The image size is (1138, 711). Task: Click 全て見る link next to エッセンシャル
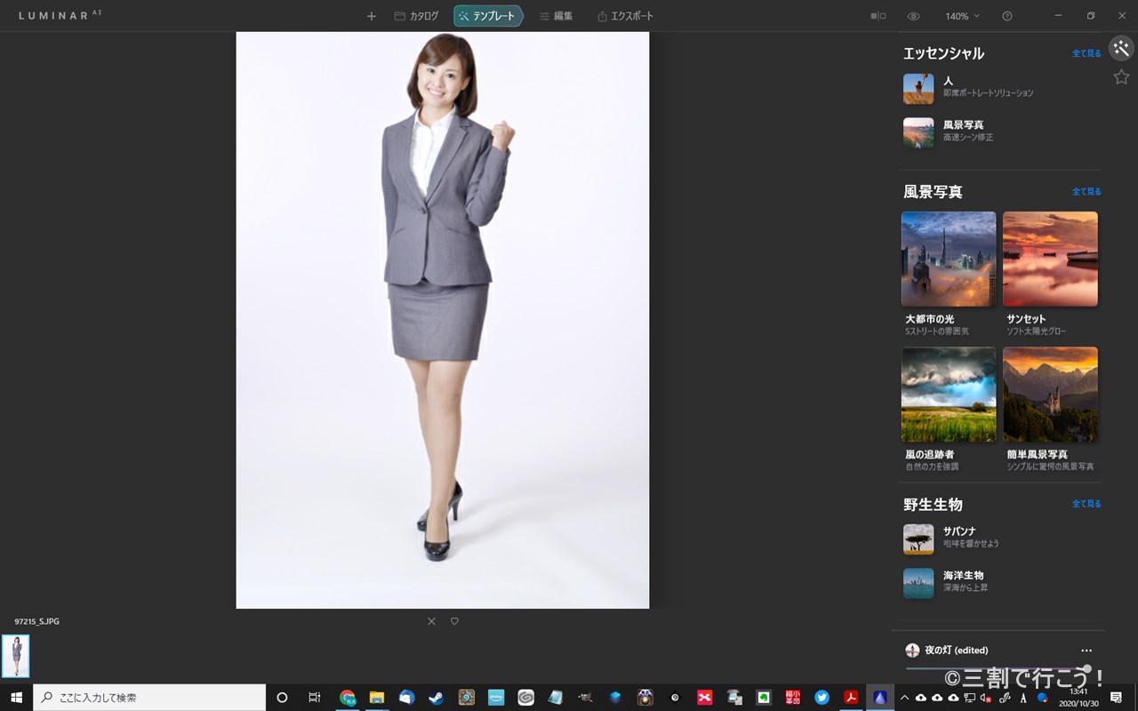[1086, 53]
